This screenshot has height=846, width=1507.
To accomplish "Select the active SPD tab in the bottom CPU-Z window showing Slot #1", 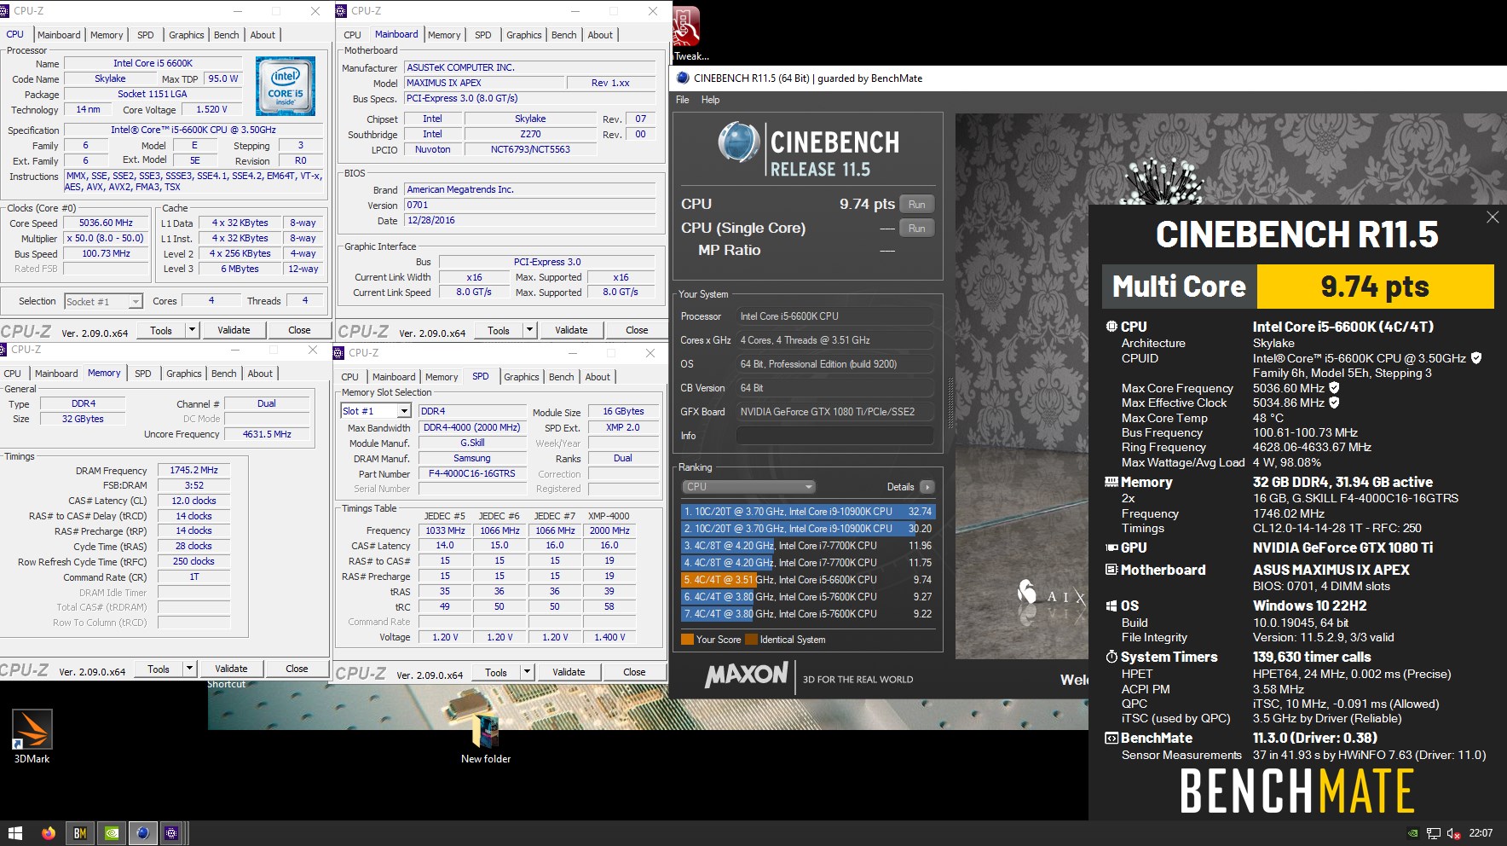I will point(481,376).
